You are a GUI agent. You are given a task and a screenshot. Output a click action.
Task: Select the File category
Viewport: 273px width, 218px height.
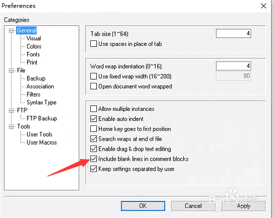point(21,70)
